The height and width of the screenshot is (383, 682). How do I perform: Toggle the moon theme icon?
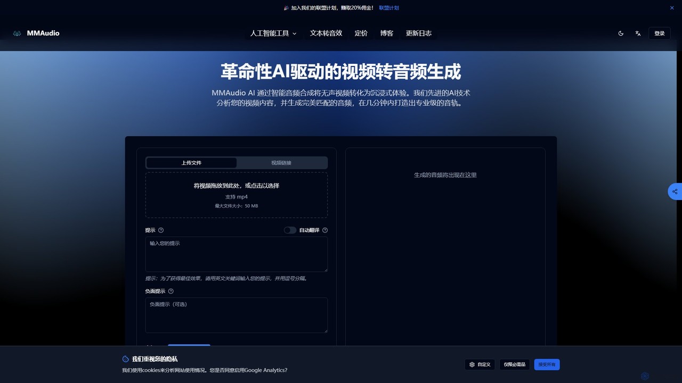click(621, 33)
